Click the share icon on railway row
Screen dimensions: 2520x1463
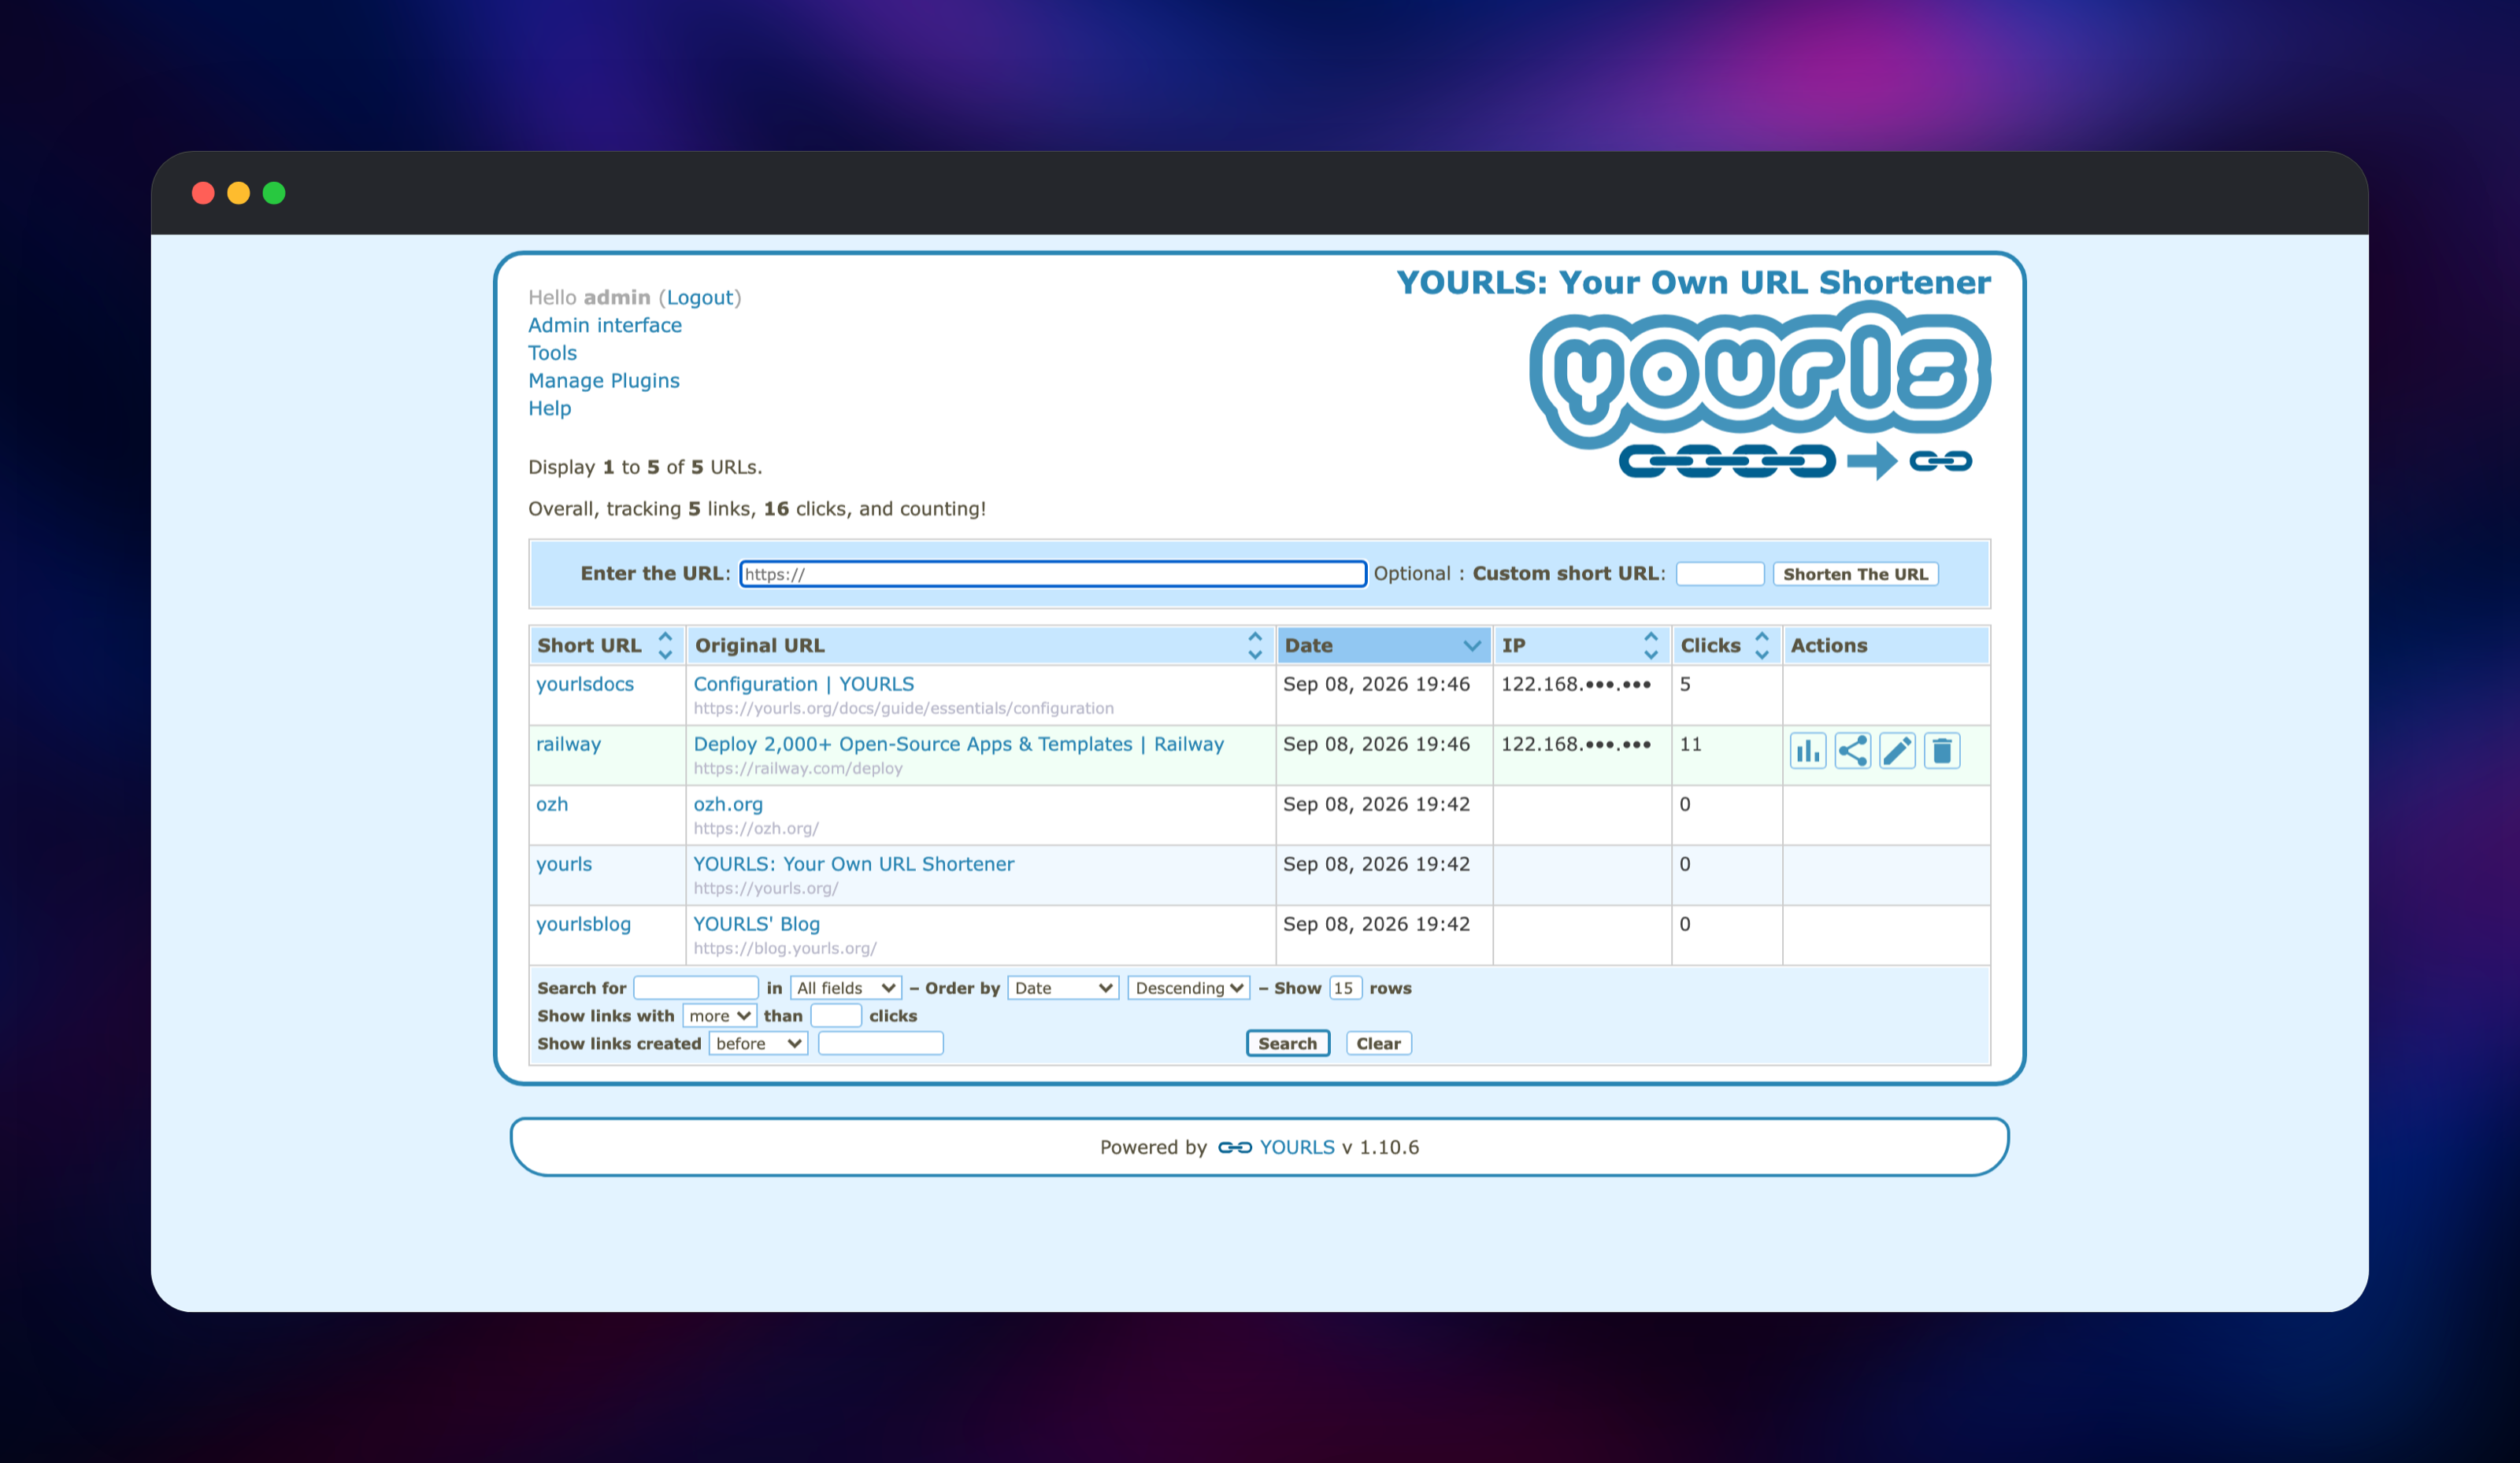1853,751
